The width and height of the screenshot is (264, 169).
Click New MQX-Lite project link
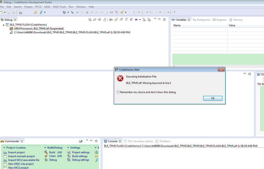[21, 164]
